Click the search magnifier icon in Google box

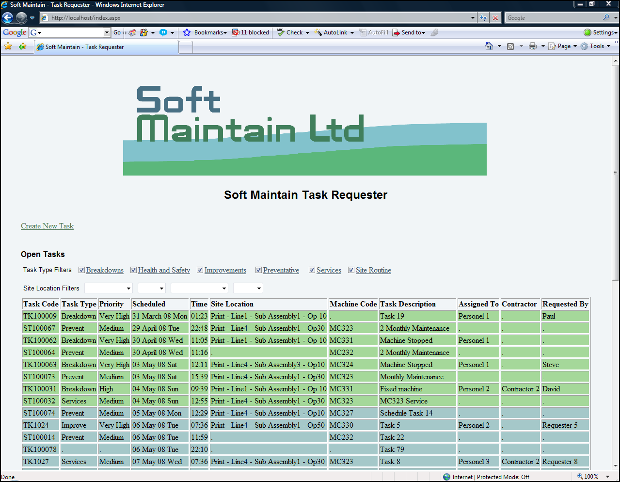(606, 17)
